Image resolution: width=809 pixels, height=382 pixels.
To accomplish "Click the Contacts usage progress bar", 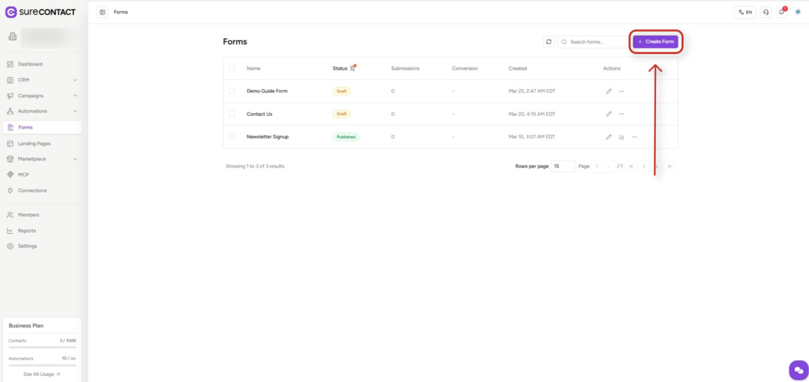I will [x=42, y=348].
